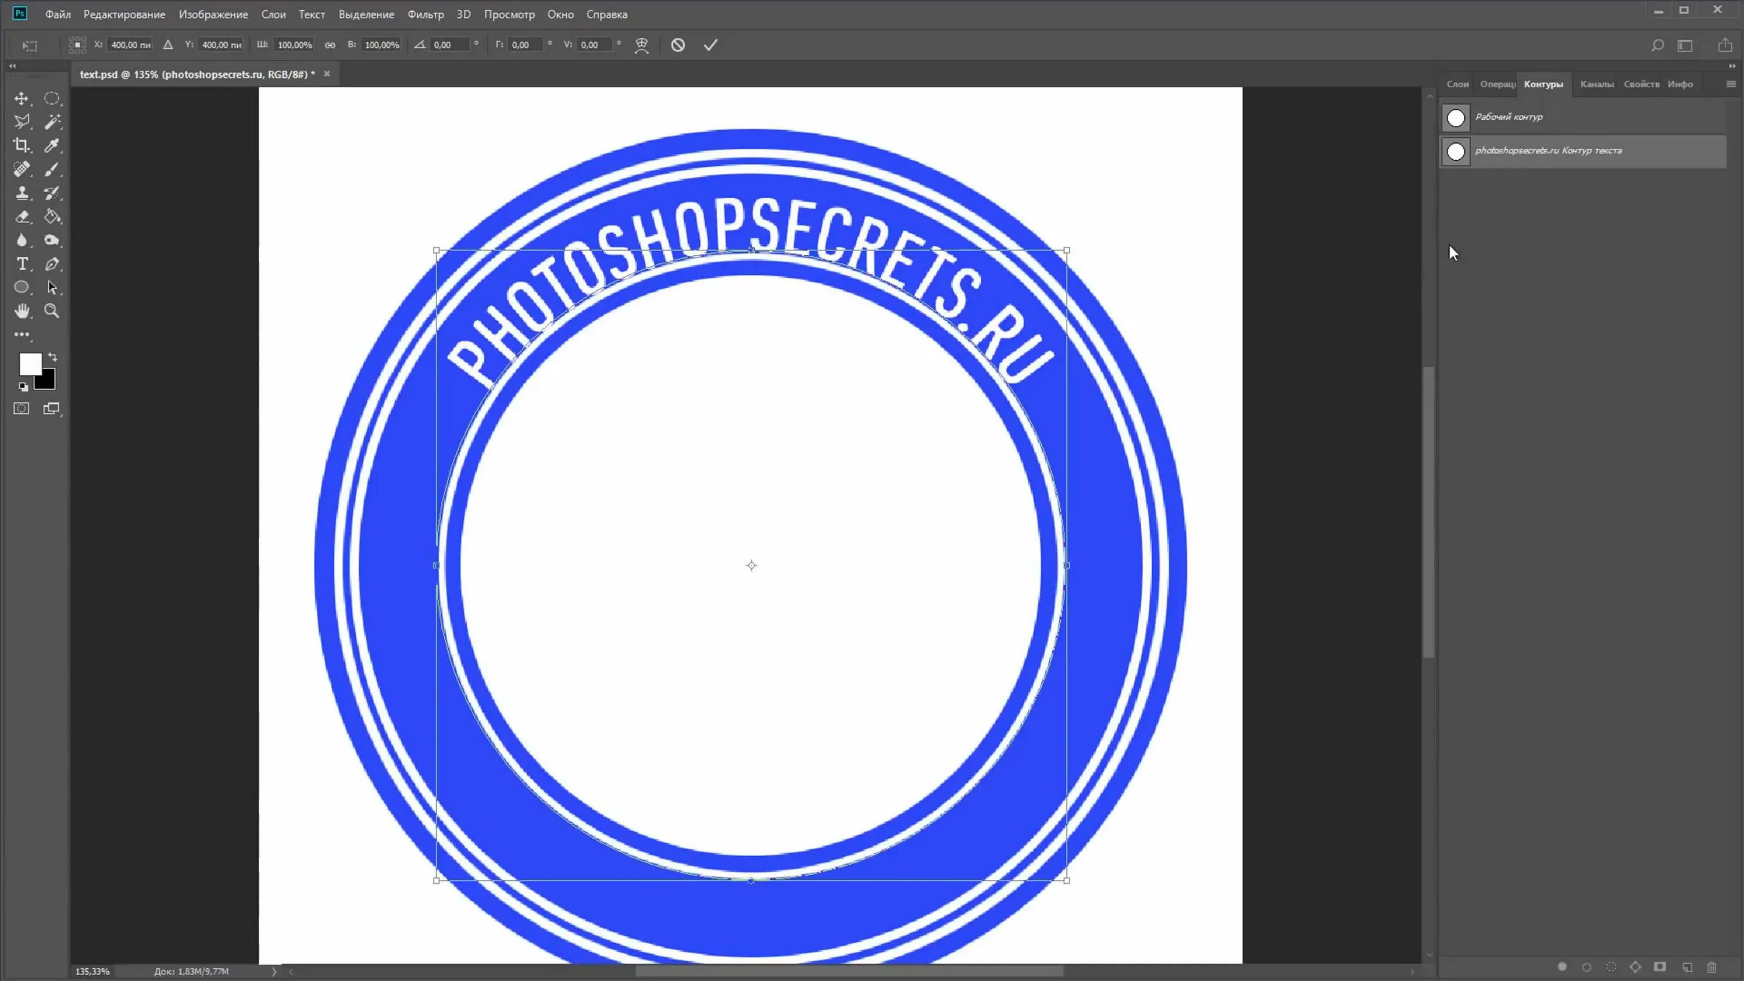Select the Clone Stamp tool
Screen dimensions: 1744x981
[x=22, y=193]
